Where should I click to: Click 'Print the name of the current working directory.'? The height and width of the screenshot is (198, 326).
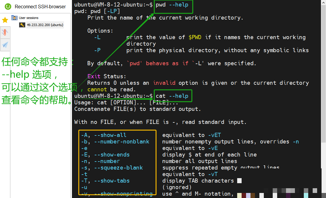click(165, 18)
